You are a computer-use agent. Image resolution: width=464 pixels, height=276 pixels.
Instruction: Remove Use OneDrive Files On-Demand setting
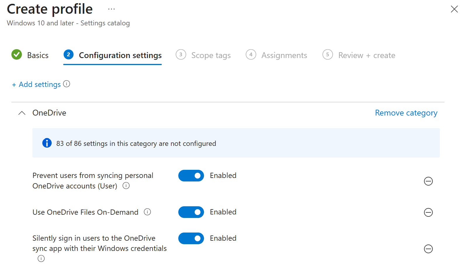(428, 212)
